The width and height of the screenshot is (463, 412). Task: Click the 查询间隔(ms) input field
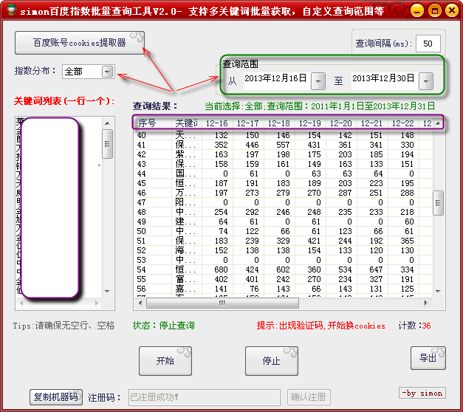428,44
